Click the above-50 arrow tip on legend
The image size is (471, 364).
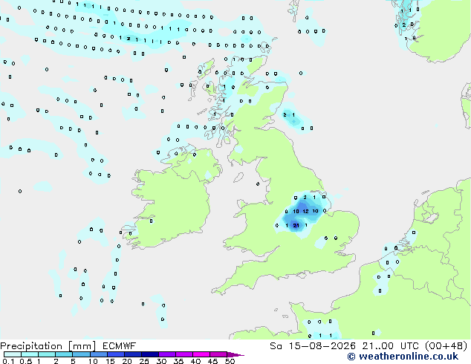pos(237,354)
